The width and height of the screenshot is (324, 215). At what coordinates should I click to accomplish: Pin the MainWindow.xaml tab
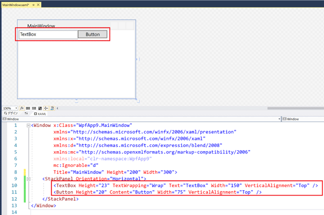pos(33,4)
